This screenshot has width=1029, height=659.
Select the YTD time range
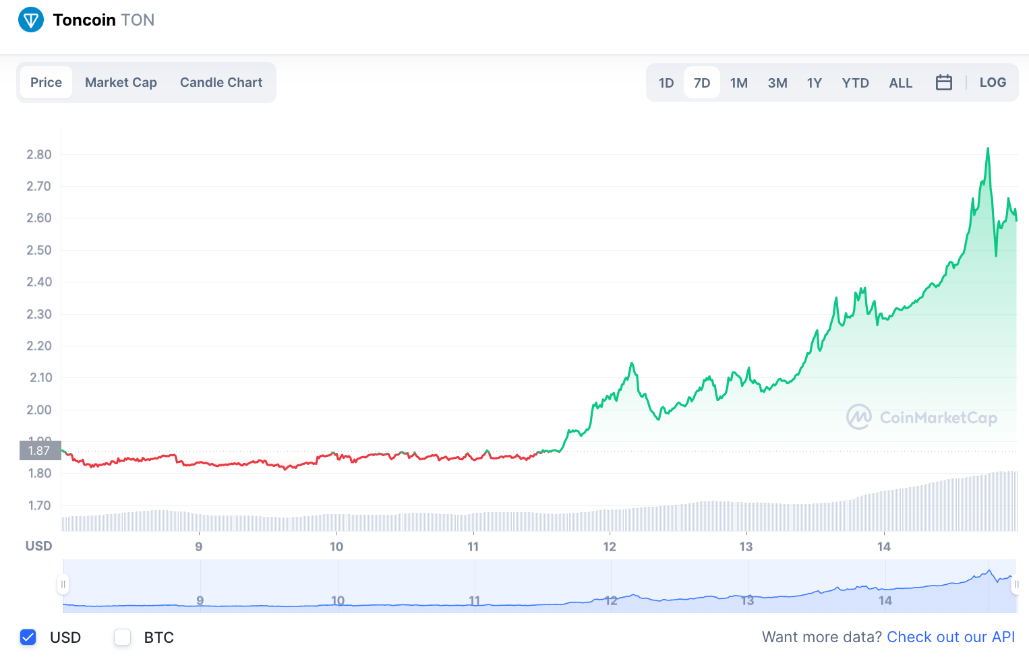(x=855, y=83)
